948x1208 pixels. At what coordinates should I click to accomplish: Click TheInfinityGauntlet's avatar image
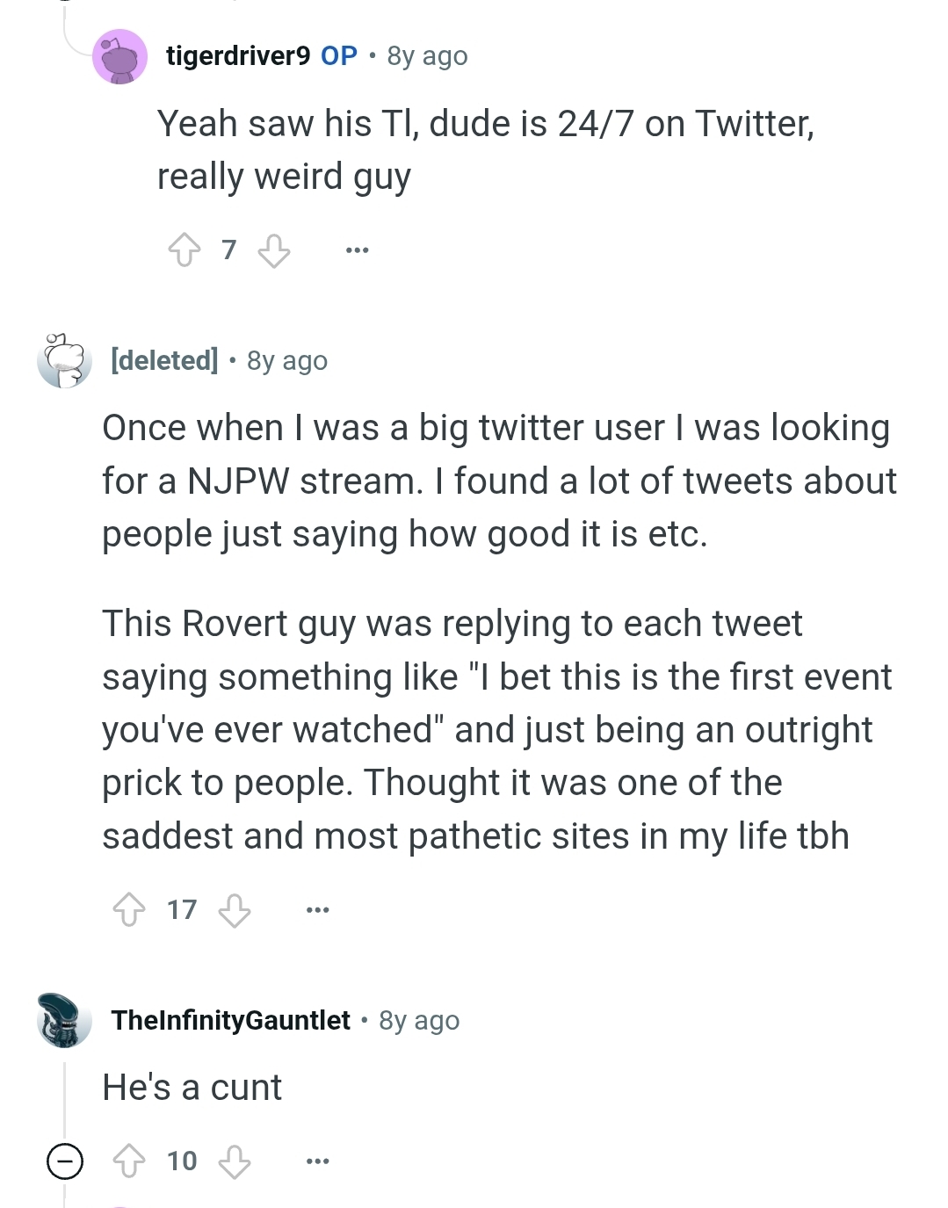coord(65,1020)
